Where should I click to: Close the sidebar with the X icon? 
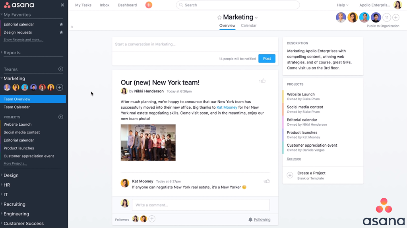click(62, 5)
